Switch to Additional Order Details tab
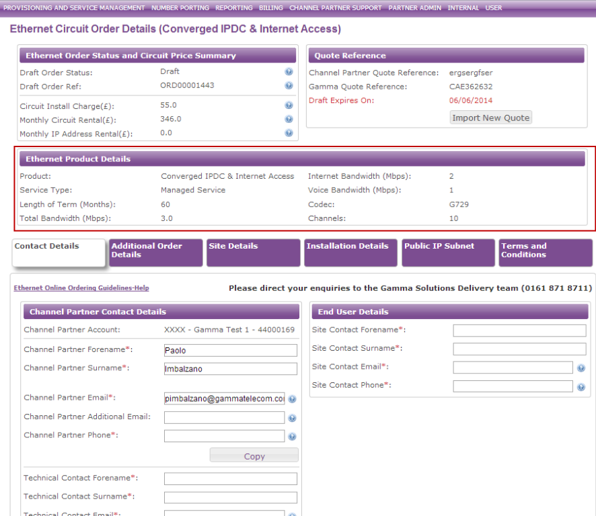Image resolution: width=596 pixels, height=516 pixels. [156, 253]
